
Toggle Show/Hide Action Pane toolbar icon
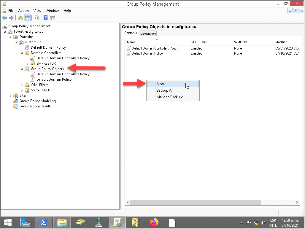pos(53,18)
